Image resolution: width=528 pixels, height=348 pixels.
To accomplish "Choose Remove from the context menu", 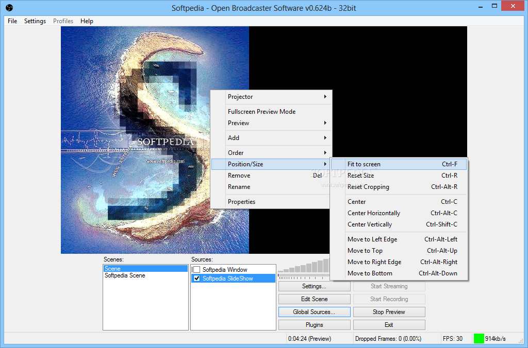I will tap(271, 176).
